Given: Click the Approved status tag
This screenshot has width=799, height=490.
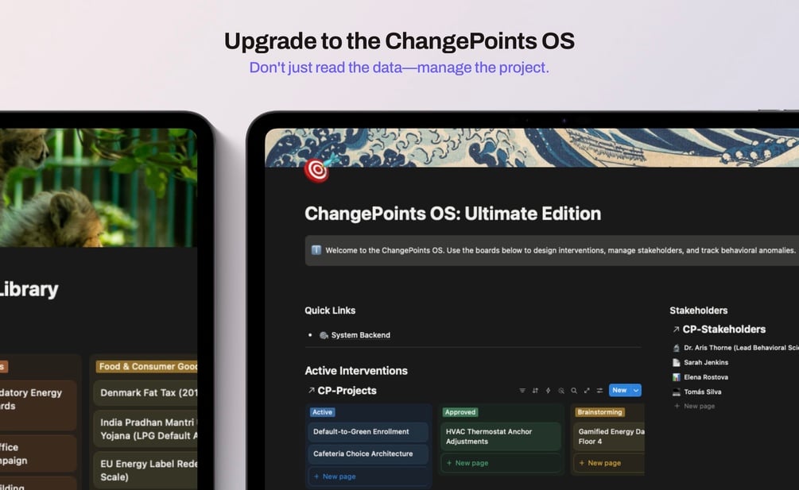Looking at the screenshot, I should point(460,412).
